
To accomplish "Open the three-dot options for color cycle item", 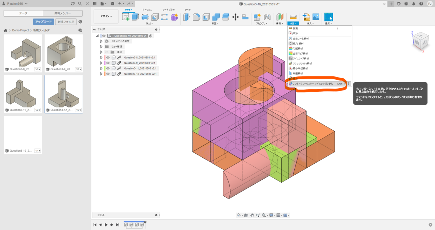I will 349,84.
